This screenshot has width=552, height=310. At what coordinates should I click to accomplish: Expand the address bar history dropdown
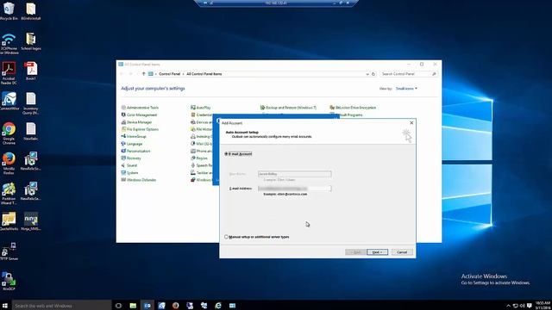tap(367, 74)
